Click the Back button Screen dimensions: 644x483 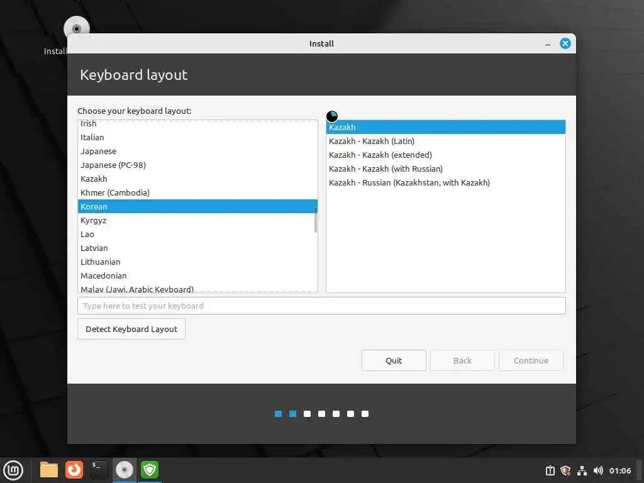coord(462,360)
